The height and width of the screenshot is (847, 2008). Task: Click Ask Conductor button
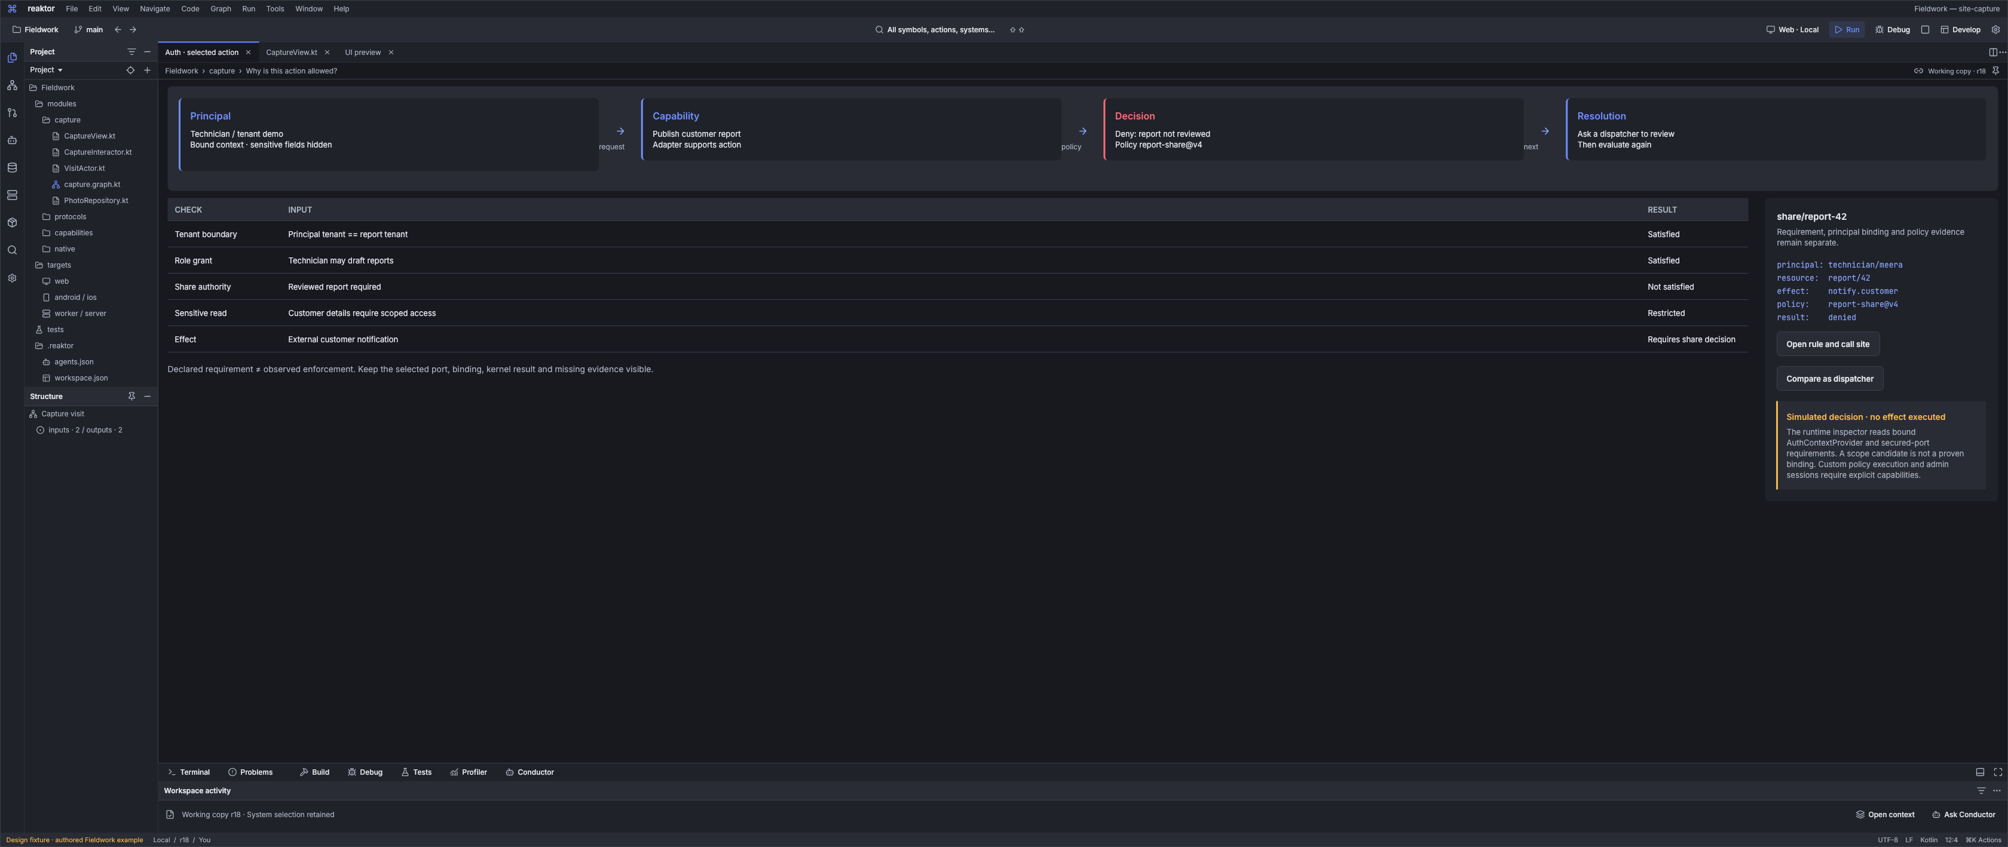pyautogui.click(x=1963, y=814)
